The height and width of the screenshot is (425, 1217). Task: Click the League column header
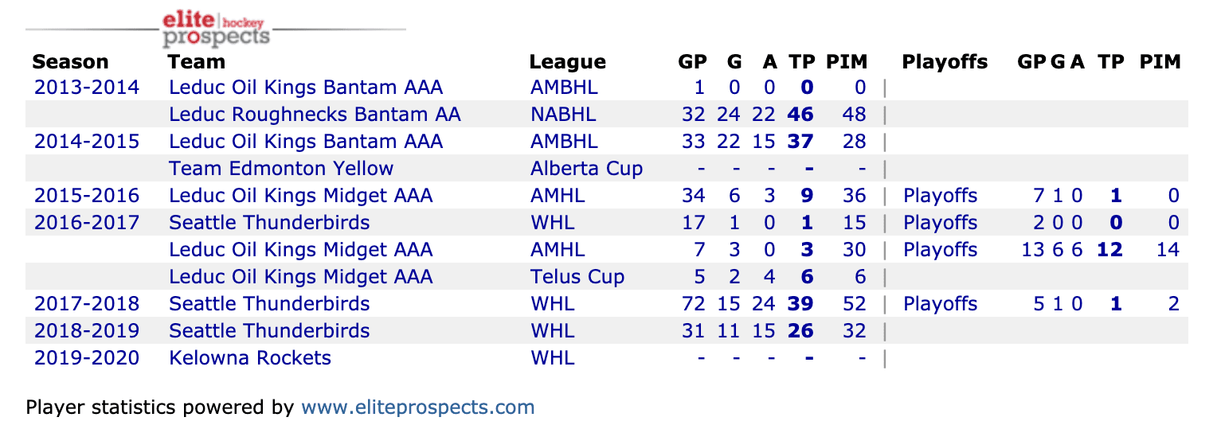tap(567, 62)
